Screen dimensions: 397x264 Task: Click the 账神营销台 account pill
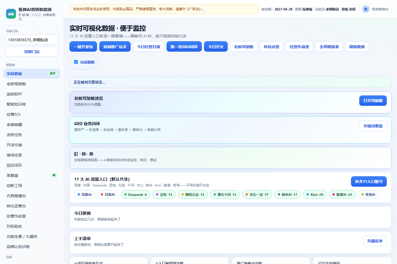375,9
